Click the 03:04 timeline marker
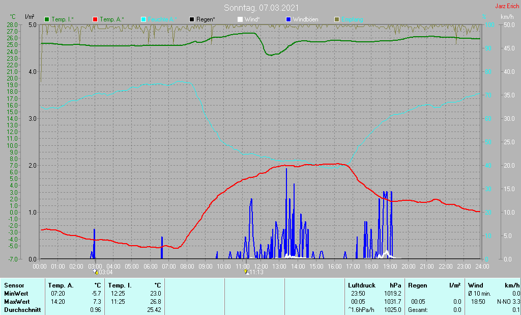This screenshot has width=521, height=315. (x=103, y=272)
